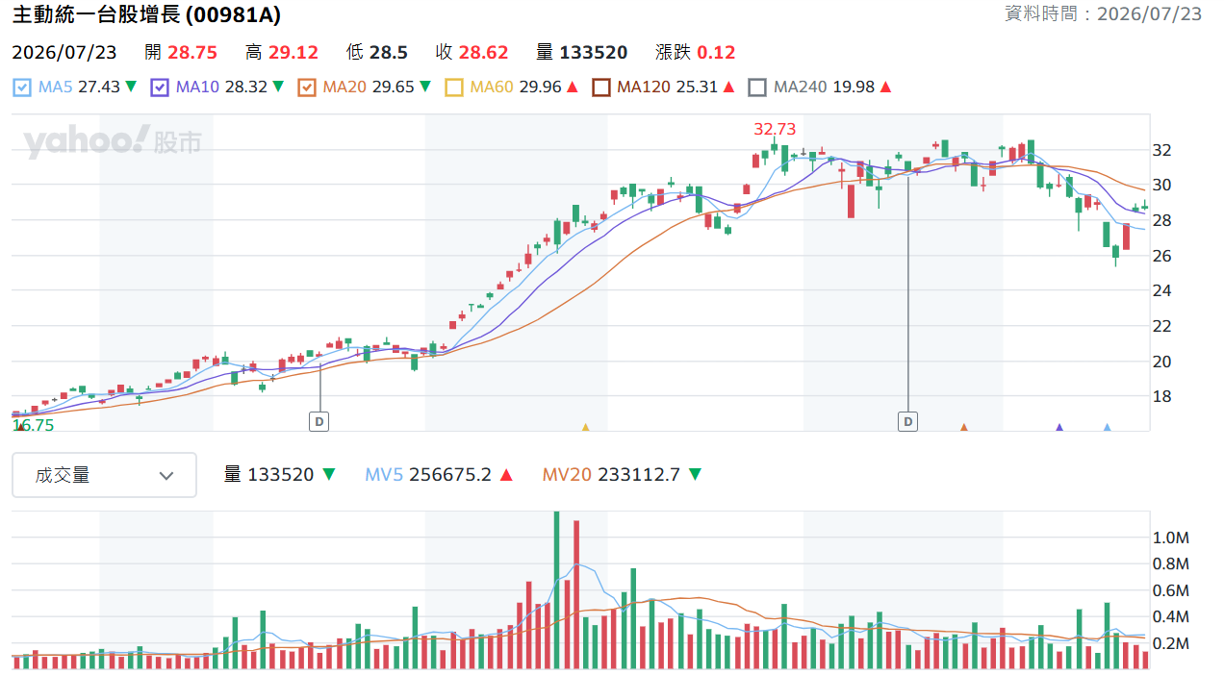Click the high price 29.12
The image size is (1224, 675).
[293, 53]
